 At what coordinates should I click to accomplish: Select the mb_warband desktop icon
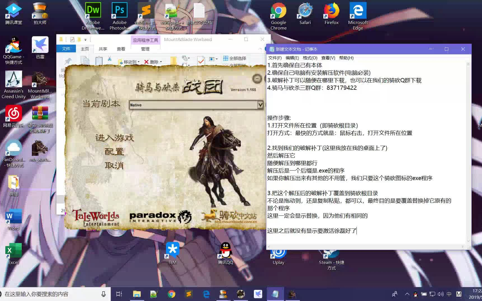pos(40,151)
